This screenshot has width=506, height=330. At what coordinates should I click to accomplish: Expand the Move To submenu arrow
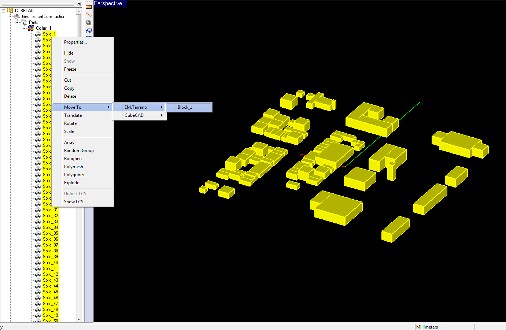pos(109,107)
